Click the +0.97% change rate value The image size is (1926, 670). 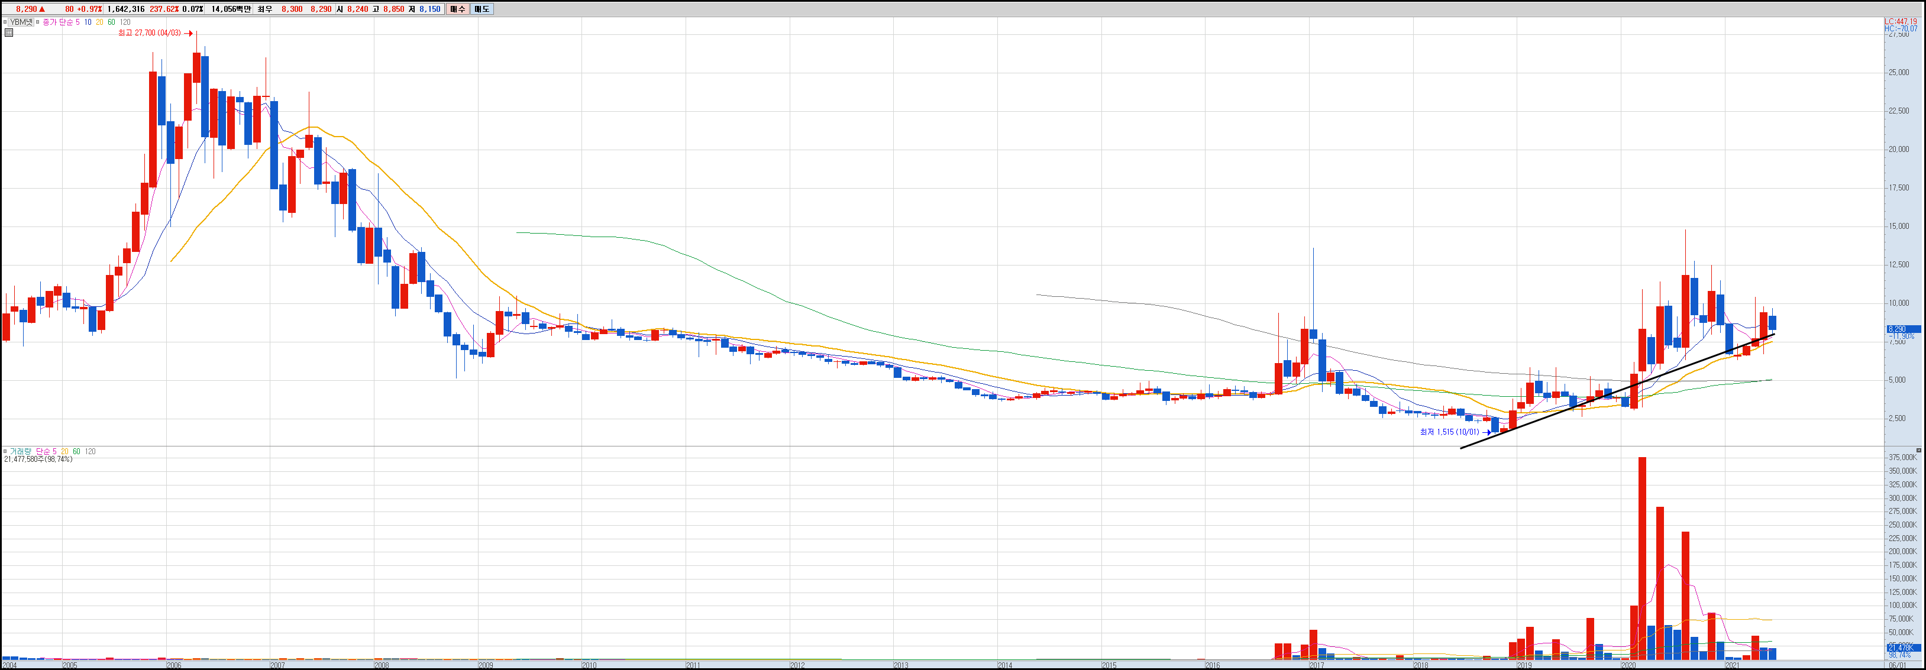click(90, 9)
